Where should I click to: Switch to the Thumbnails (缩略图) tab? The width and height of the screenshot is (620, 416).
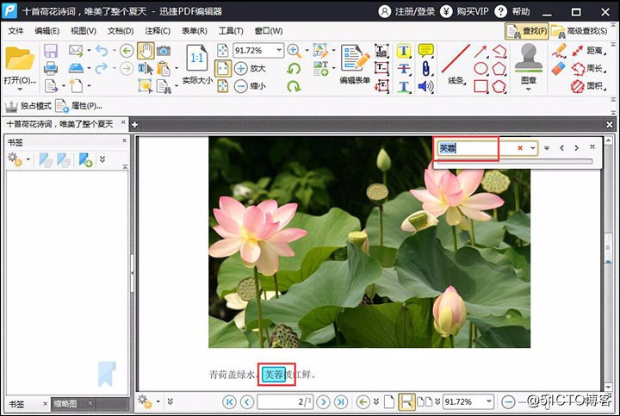[x=65, y=403]
